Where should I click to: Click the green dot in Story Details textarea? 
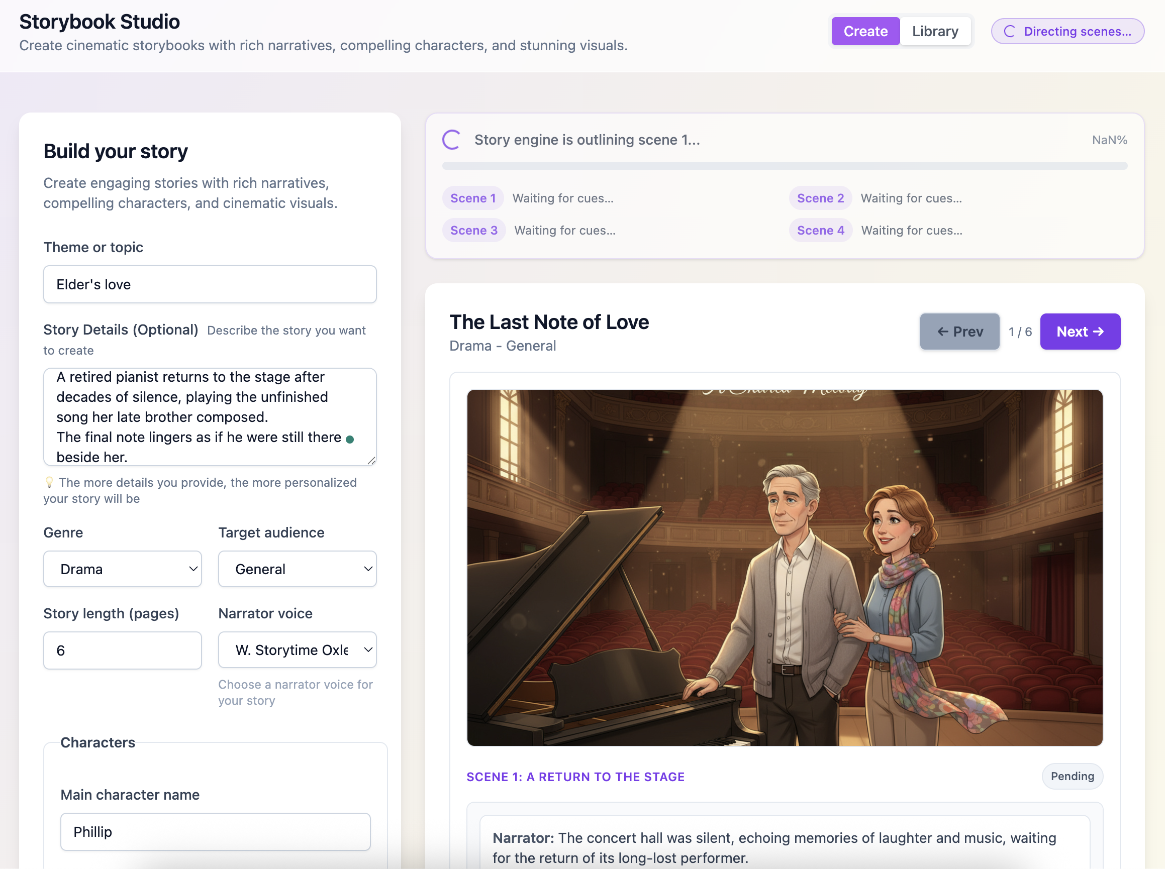(350, 439)
